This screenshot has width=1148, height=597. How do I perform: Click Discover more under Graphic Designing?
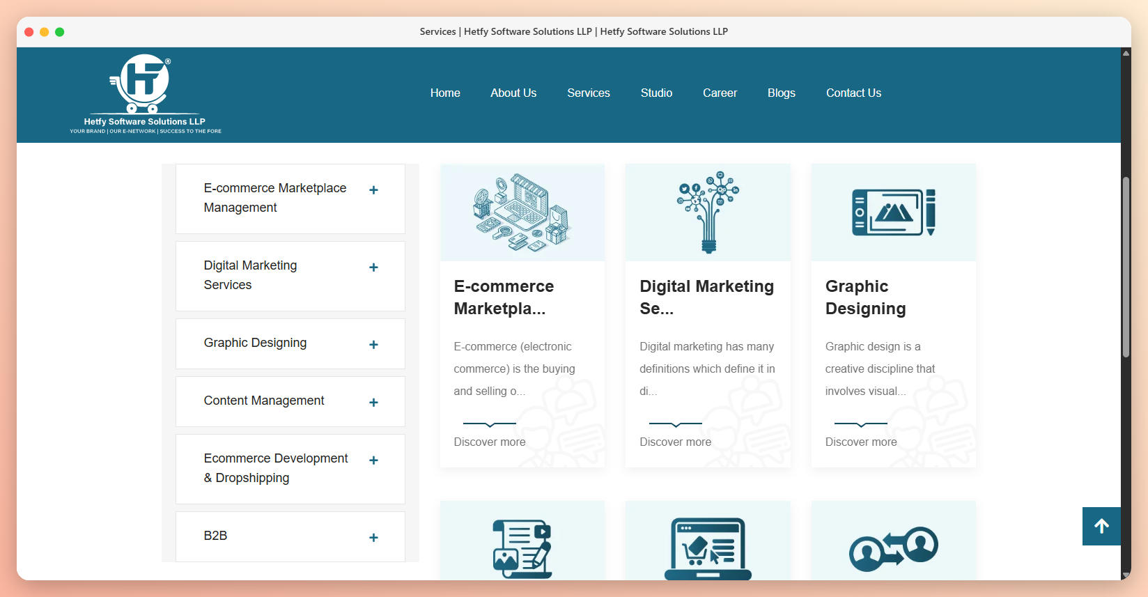pos(861,442)
